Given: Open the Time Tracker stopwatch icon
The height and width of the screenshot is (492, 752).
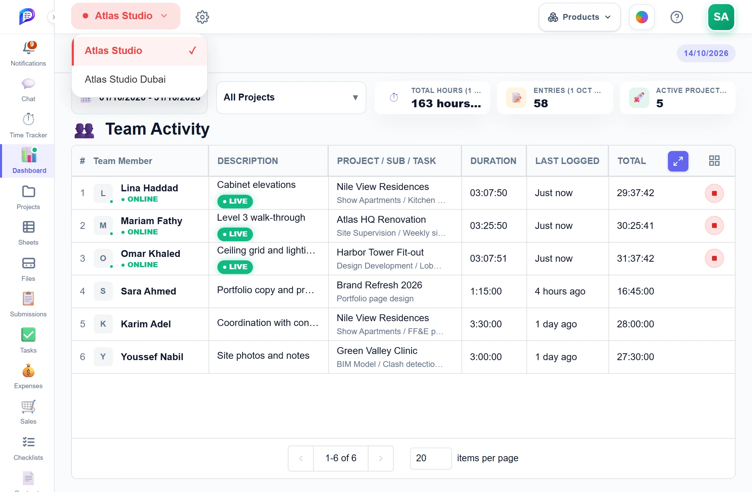Looking at the screenshot, I should tap(28, 119).
